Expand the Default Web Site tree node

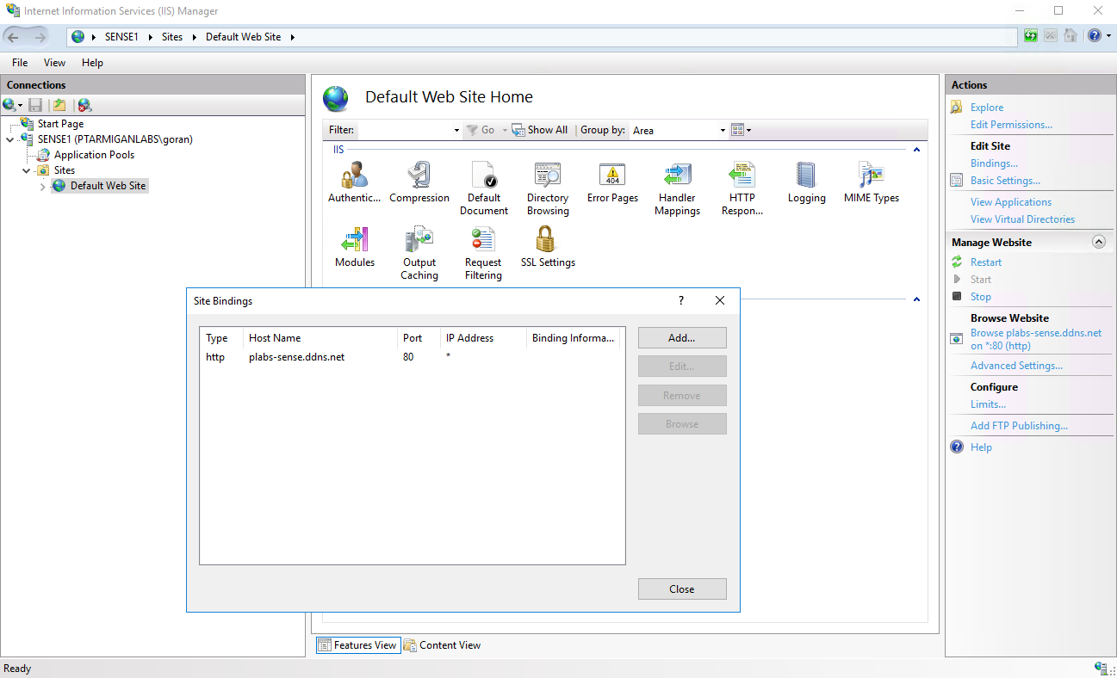[42, 187]
